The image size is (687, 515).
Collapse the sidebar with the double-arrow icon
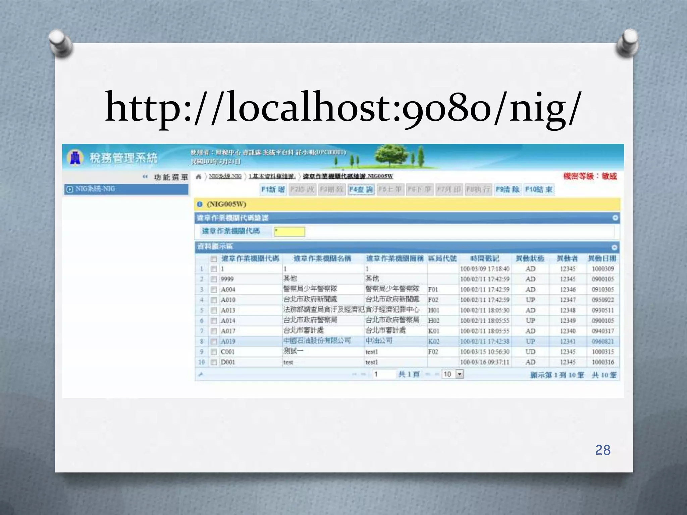(145, 177)
